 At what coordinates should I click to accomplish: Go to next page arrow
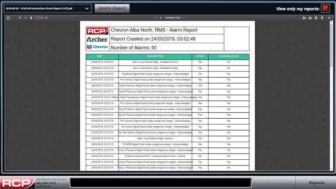click(31, 18)
